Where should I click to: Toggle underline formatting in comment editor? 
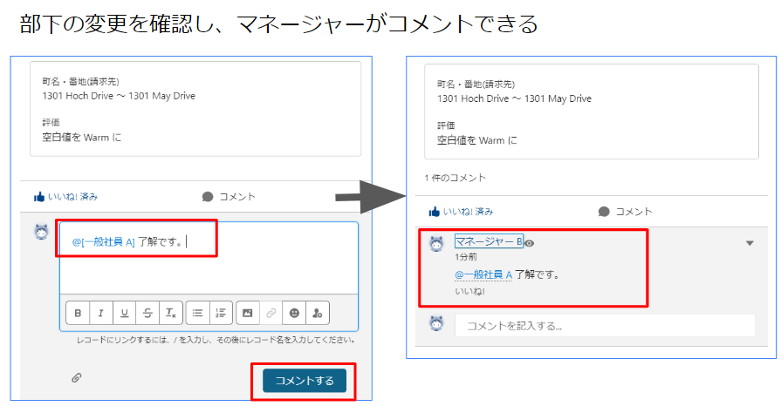[125, 313]
